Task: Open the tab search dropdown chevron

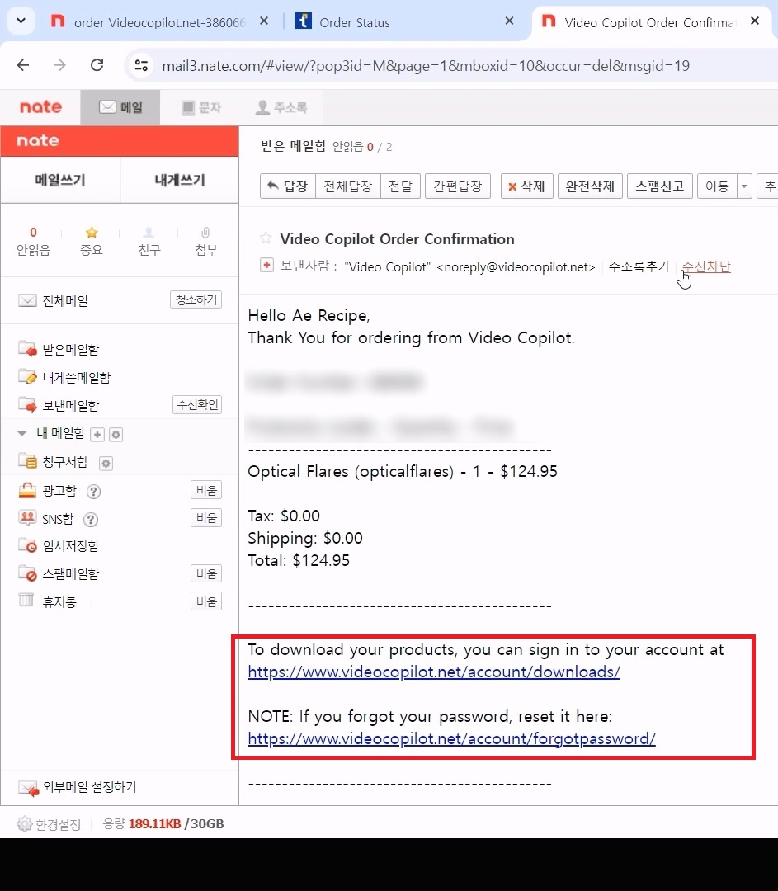Action: tap(21, 21)
